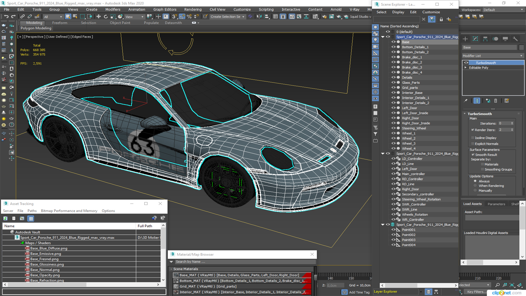526x296 pixels.
Task: Open the Modify tab in Command Panel
Action: coord(475,39)
